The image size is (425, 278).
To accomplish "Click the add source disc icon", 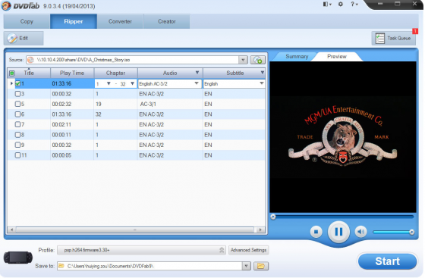I will click(258, 60).
